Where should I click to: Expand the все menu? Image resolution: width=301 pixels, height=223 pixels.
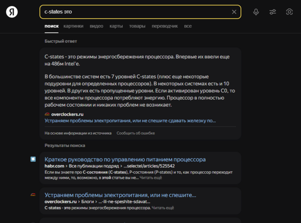click(x=188, y=26)
